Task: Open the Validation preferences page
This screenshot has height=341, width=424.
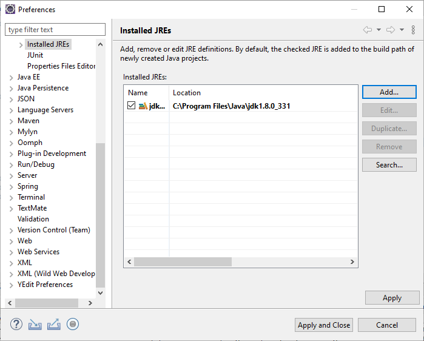Action: coord(33,219)
